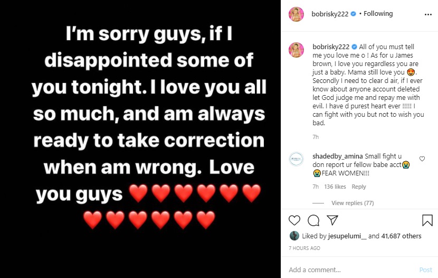The image size is (438, 278).
Task: Click jesupelumi__ small avatar in likes
Action: pyautogui.click(x=294, y=236)
